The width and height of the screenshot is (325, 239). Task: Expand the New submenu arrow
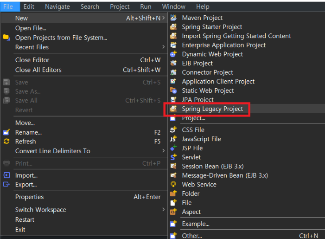coord(163,18)
